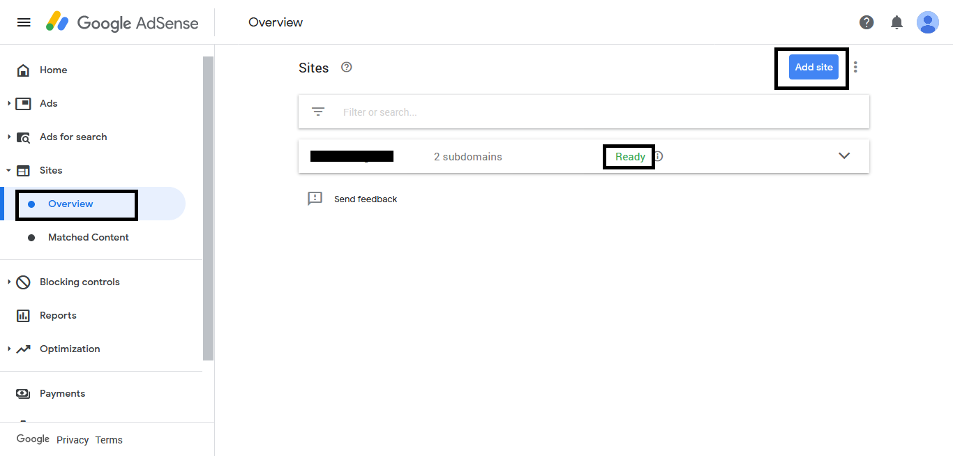Viewport: 953px width, 456px height.
Task: Click Send feedback link
Action: pos(365,199)
